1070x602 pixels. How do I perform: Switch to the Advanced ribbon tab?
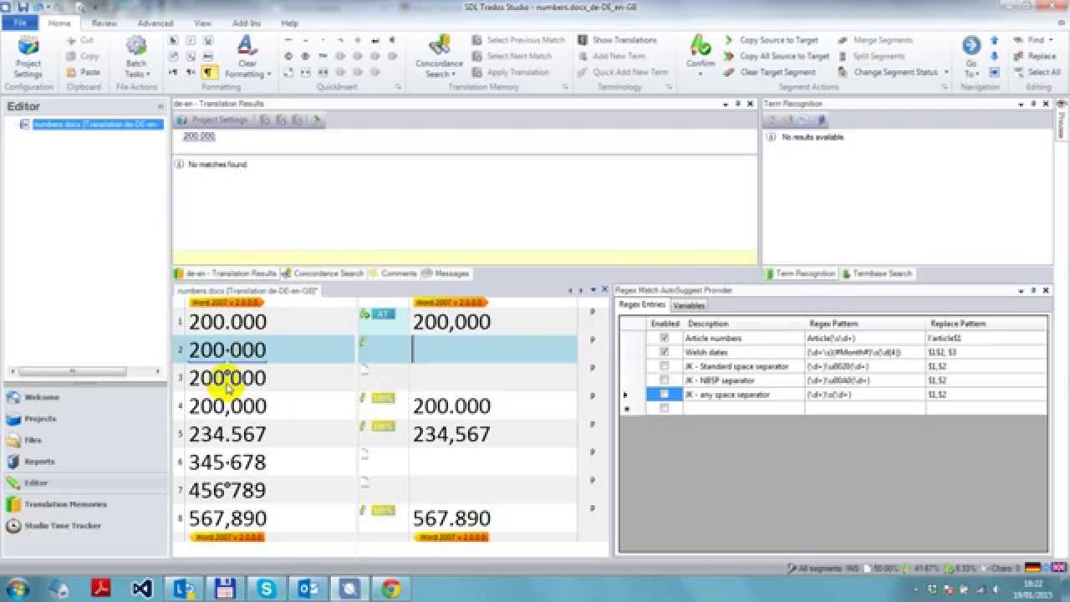point(155,23)
